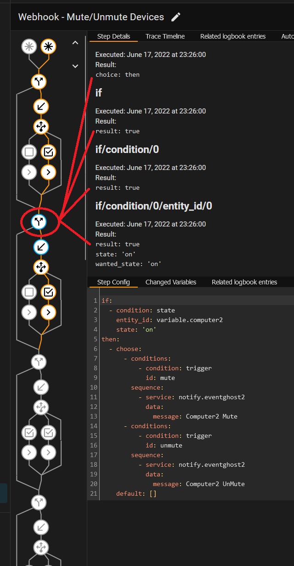294x566 pixels.
Task: Open the Step Details tab
Action: point(113,36)
